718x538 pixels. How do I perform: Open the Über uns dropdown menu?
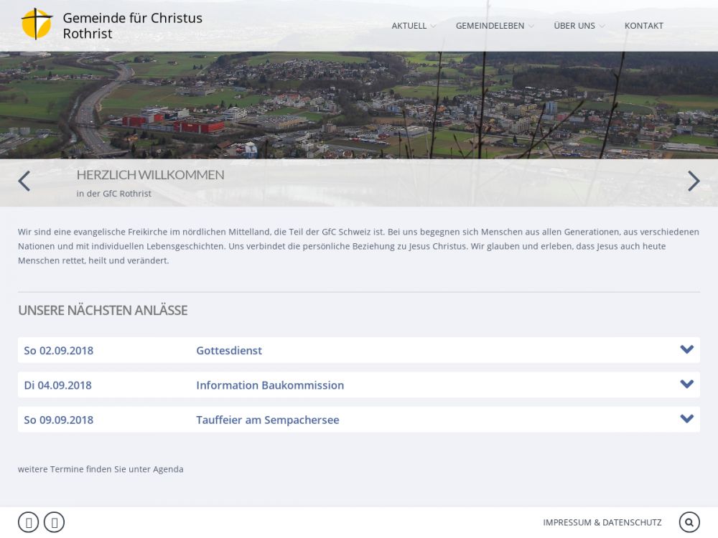[x=574, y=26]
